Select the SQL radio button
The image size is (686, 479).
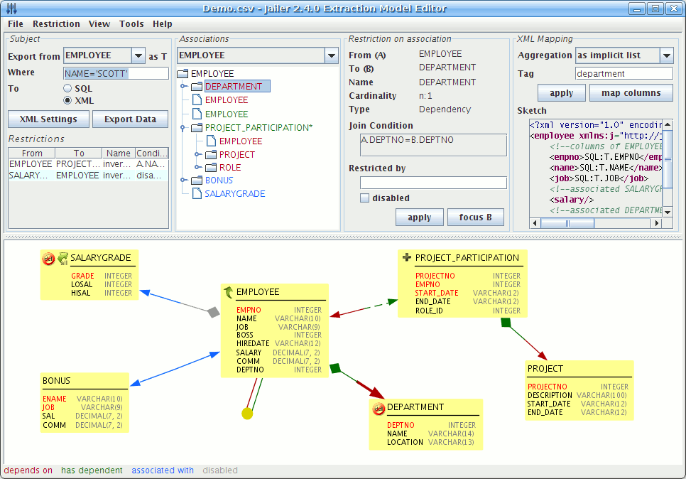click(x=68, y=89)
